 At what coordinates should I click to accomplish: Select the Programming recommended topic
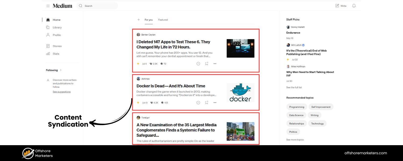[297, 107]
